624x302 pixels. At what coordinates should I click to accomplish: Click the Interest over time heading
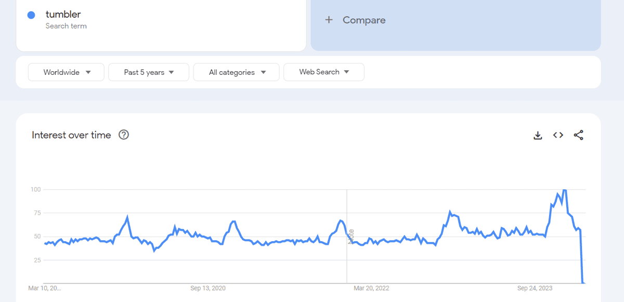pos(71,135)
